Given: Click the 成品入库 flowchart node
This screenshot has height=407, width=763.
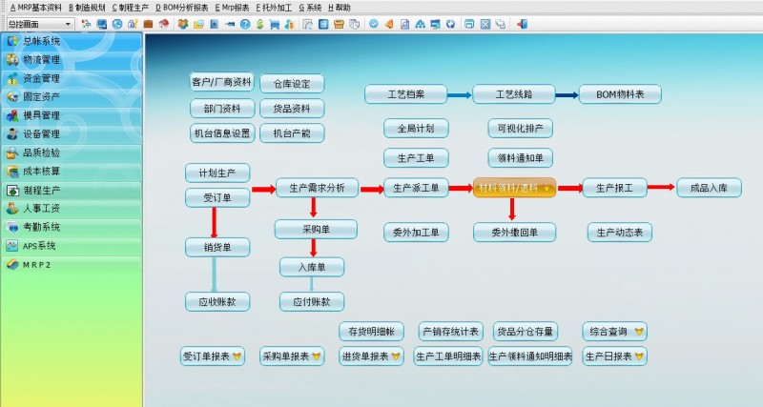Looking at the screenshot, I should 709,188.
